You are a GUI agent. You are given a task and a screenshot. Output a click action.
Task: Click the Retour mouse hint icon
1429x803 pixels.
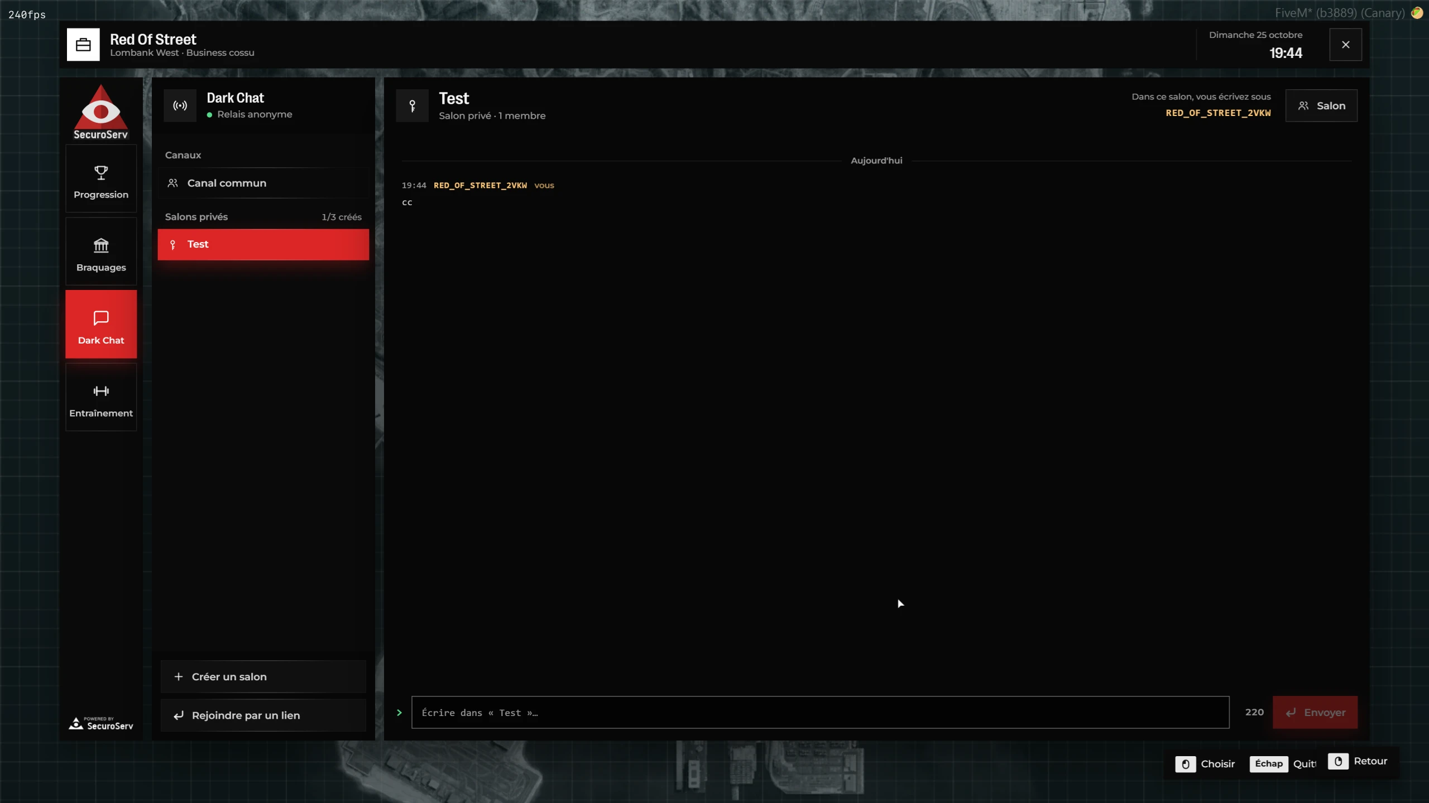[1338, 761]
